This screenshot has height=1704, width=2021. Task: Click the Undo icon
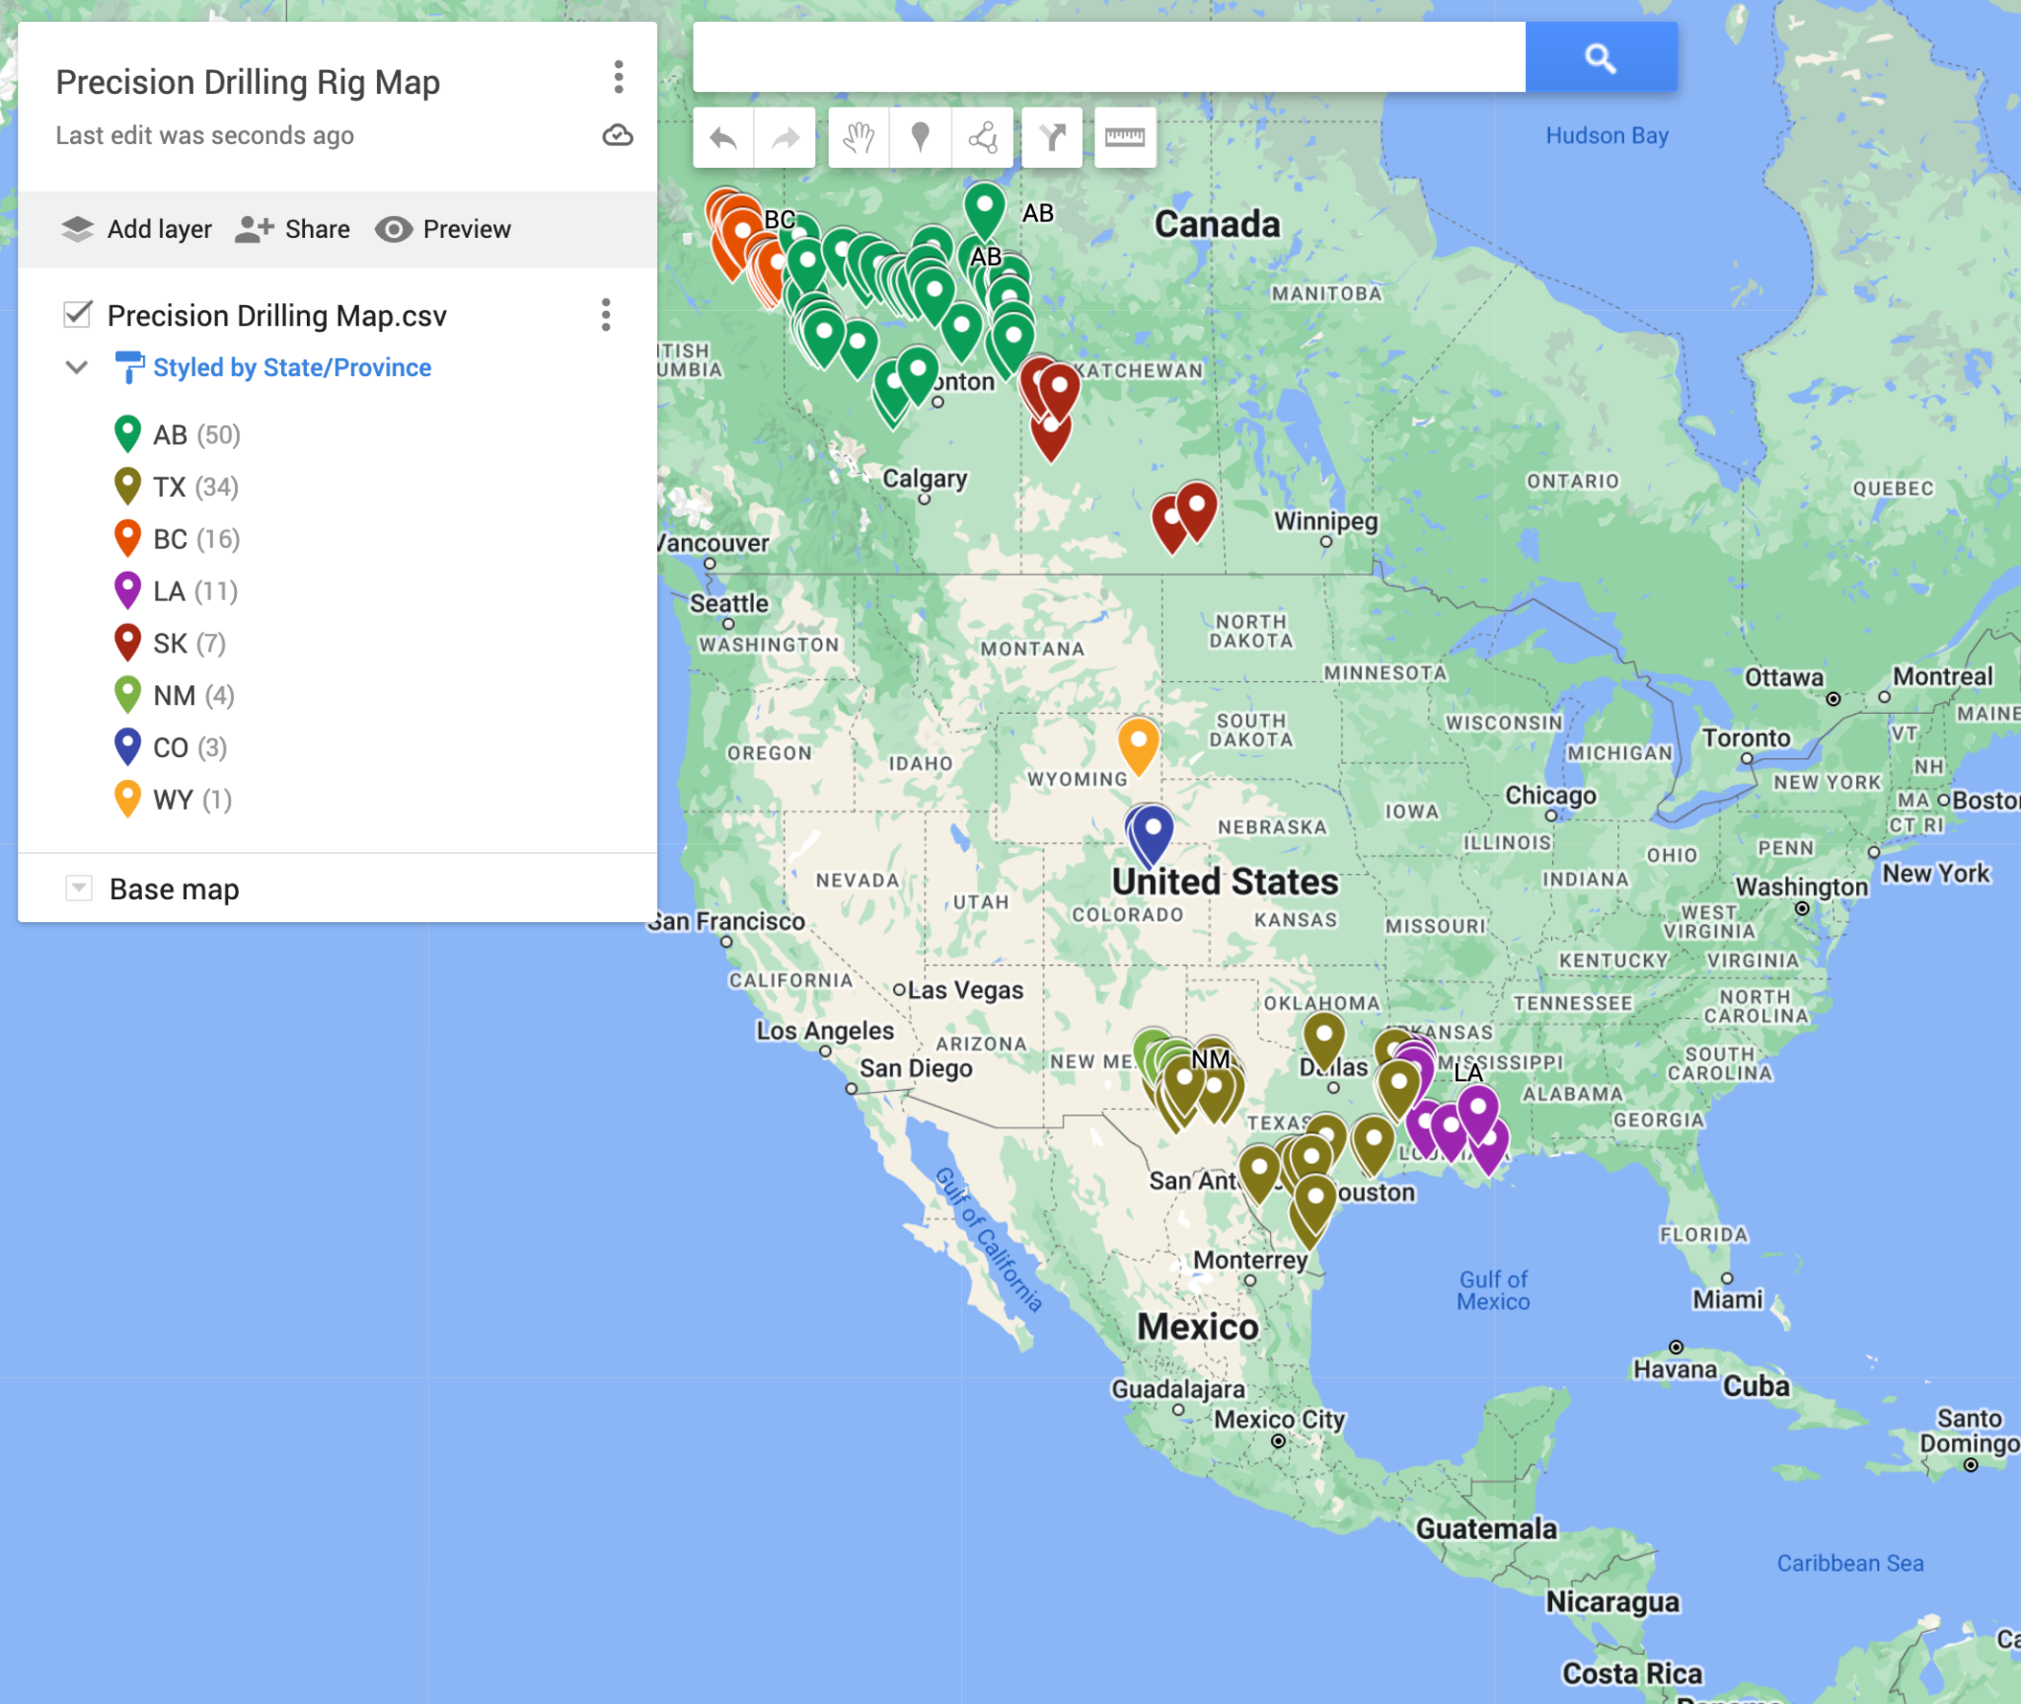point(723,137)
